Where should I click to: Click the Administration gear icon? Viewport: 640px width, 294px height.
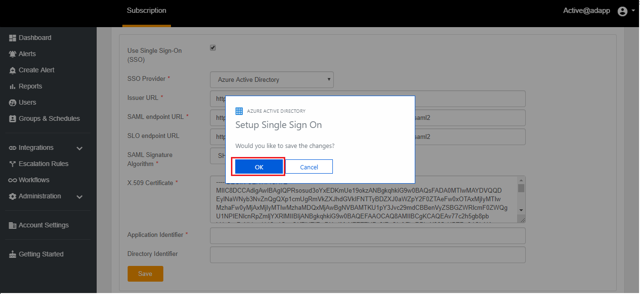(13, 196)
